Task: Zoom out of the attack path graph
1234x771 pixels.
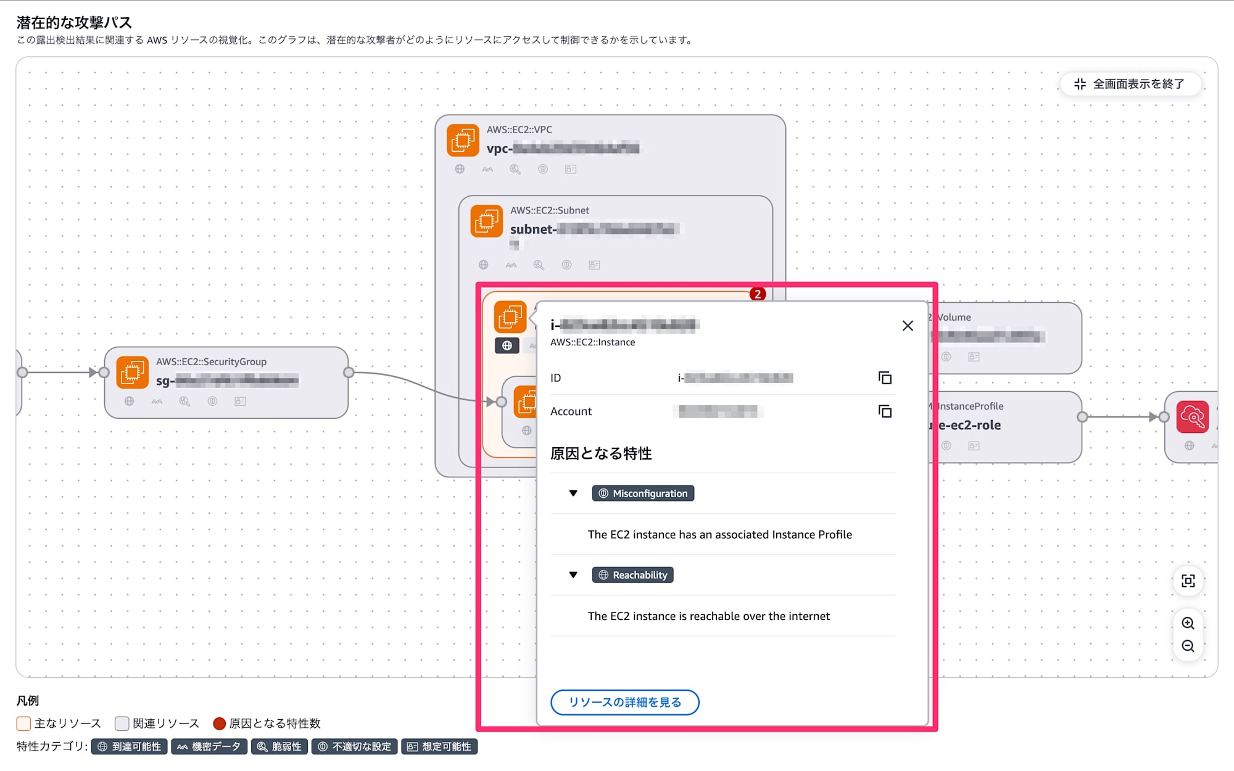Action: (1188, 646)
